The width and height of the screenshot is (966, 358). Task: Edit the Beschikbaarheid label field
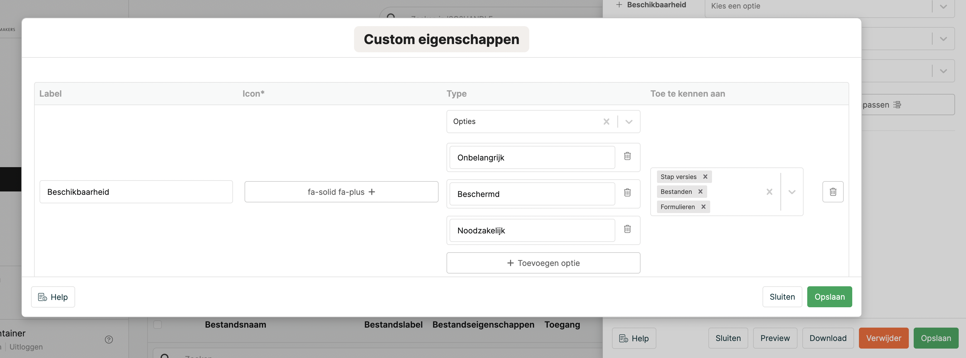click(136, 192)
